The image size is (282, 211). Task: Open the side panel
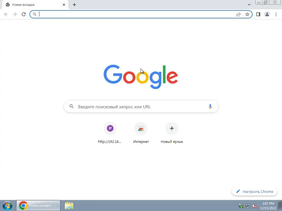(x=258, y=14)
